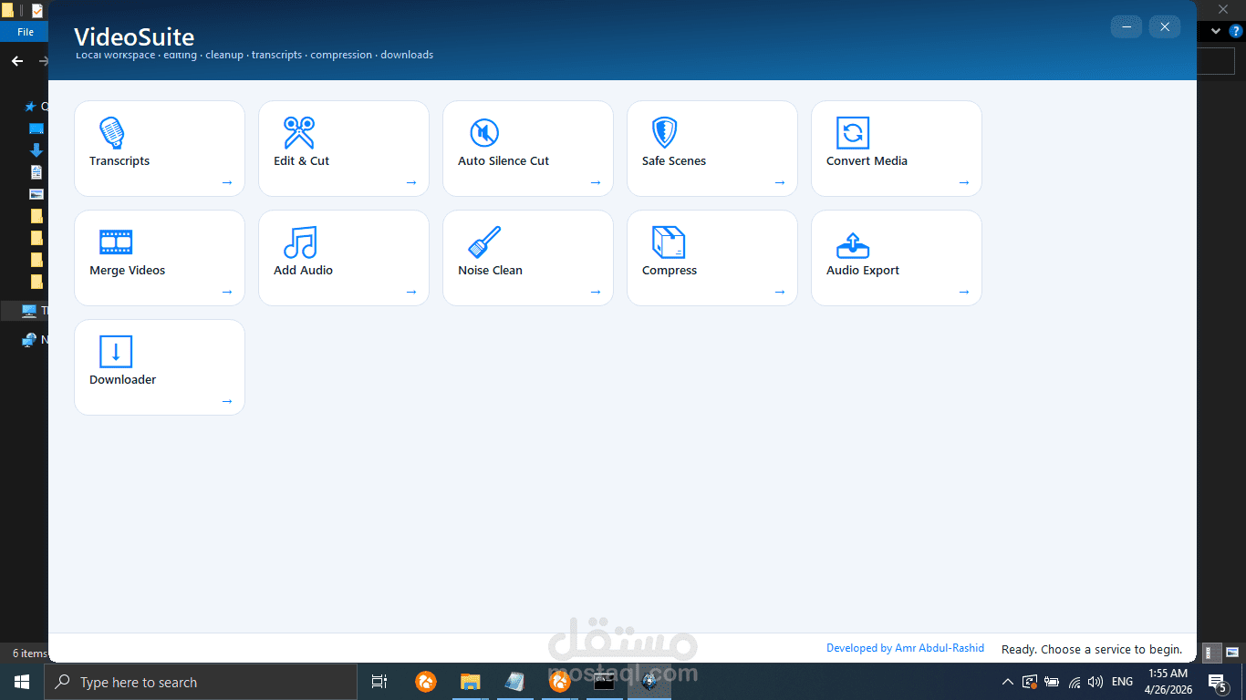
Task: Open the Windows Start menu
Action: (x=22, y=682)
